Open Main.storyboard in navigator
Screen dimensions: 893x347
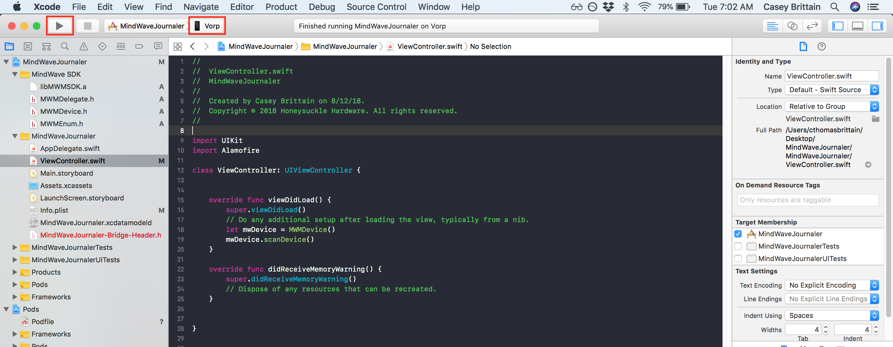click(66, 173)
